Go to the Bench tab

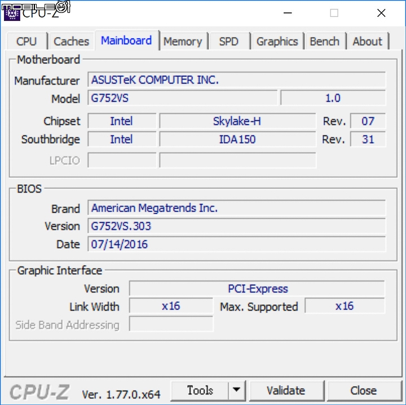coord(325,41)
